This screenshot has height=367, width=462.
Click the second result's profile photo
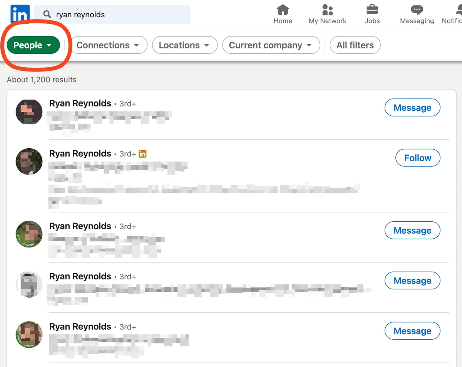tap(29, 161)
